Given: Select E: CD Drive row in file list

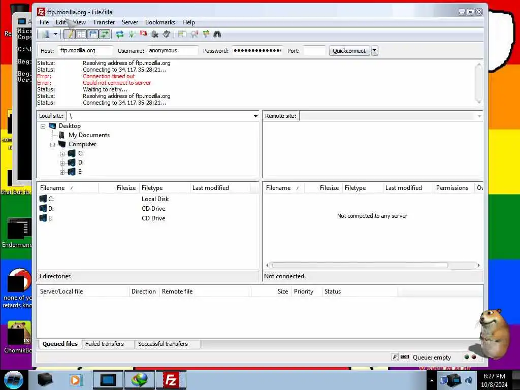Looking at the screenshot, I should 148,218.
